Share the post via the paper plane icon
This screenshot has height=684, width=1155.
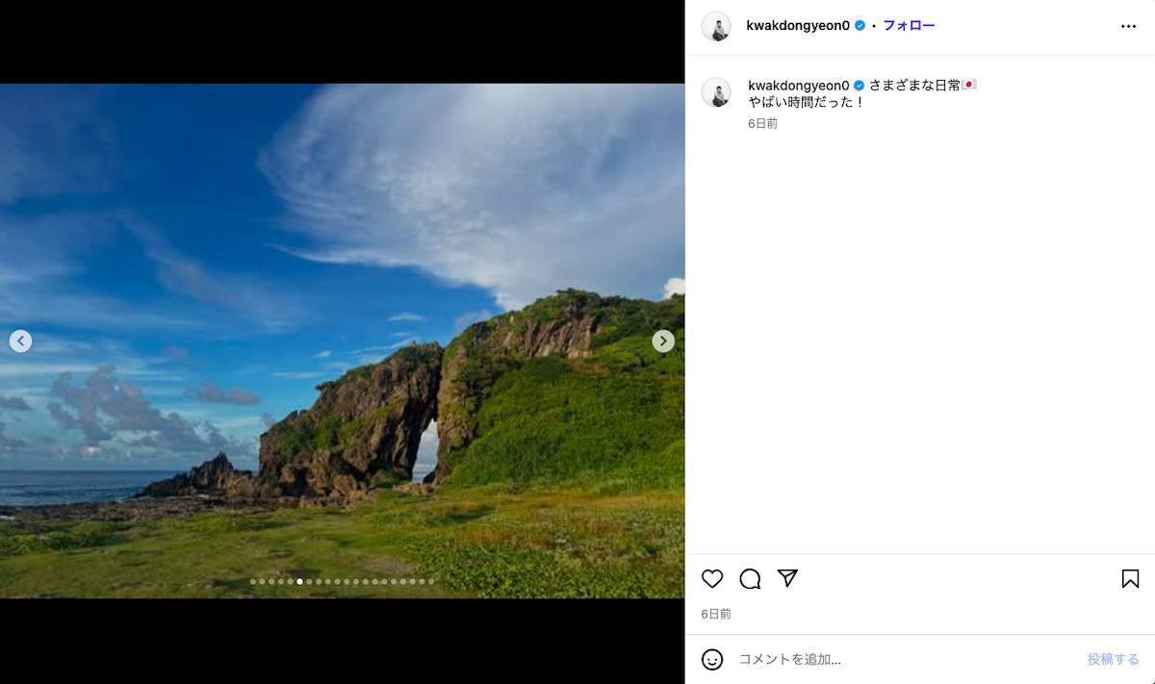click(787, 579)
